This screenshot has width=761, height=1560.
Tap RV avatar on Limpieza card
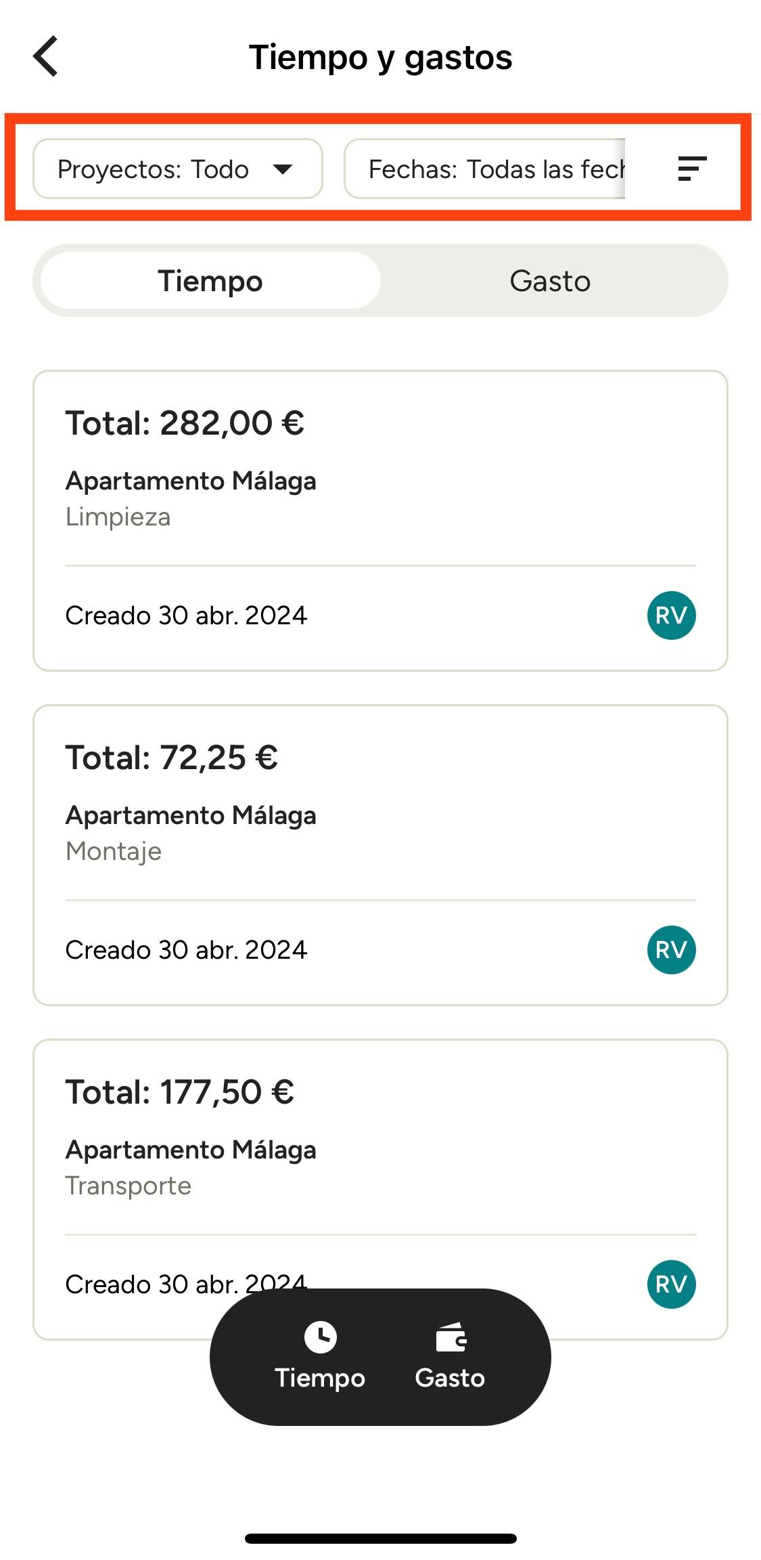coord(671,615)
